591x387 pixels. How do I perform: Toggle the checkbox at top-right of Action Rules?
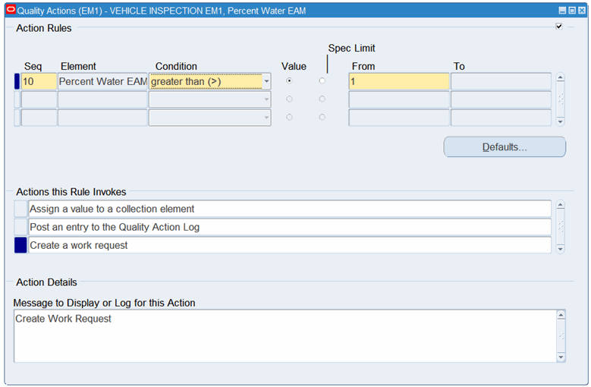click(559, 27)
